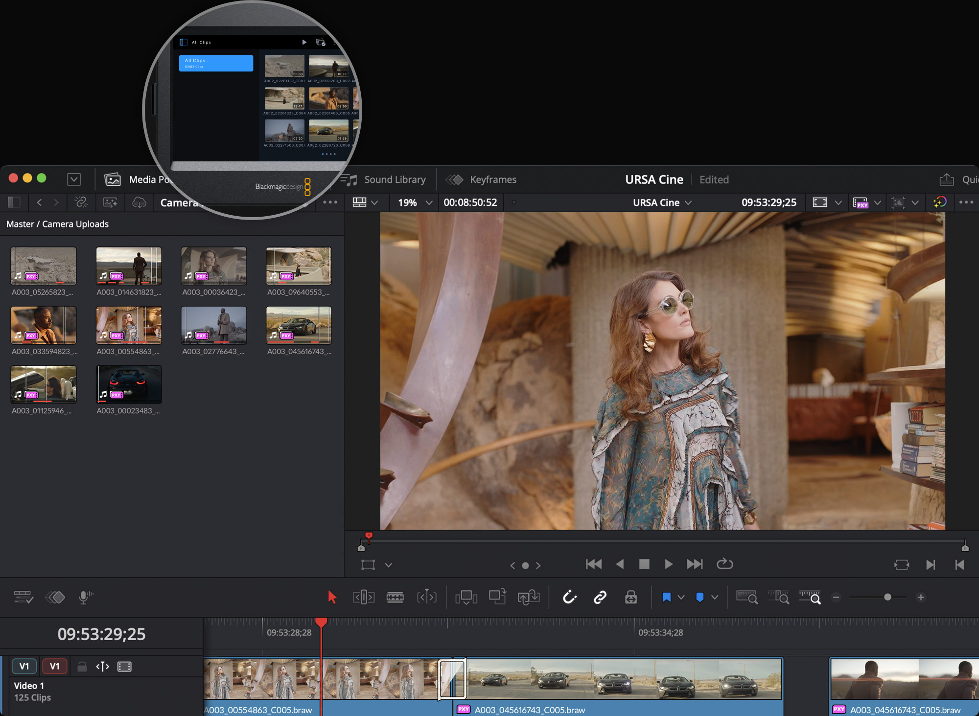Click the Insert Clip icon

click(466, 597)
